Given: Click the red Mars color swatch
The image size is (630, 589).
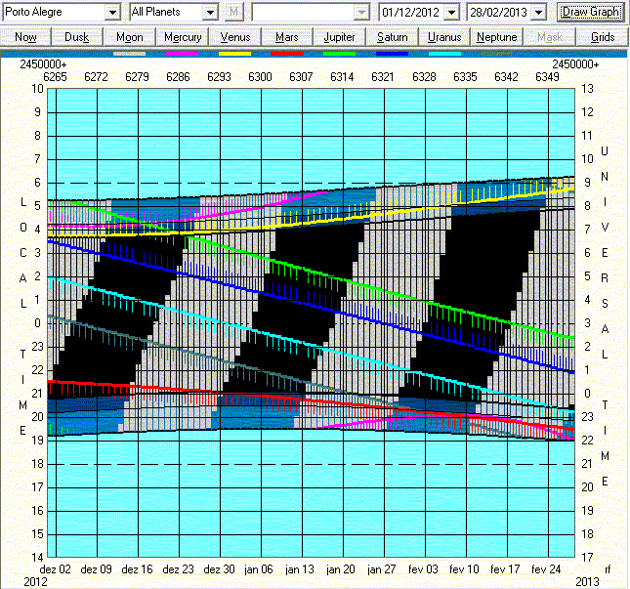Looking at the screenshot, I should pyautogui.click(x=287, y=54).
